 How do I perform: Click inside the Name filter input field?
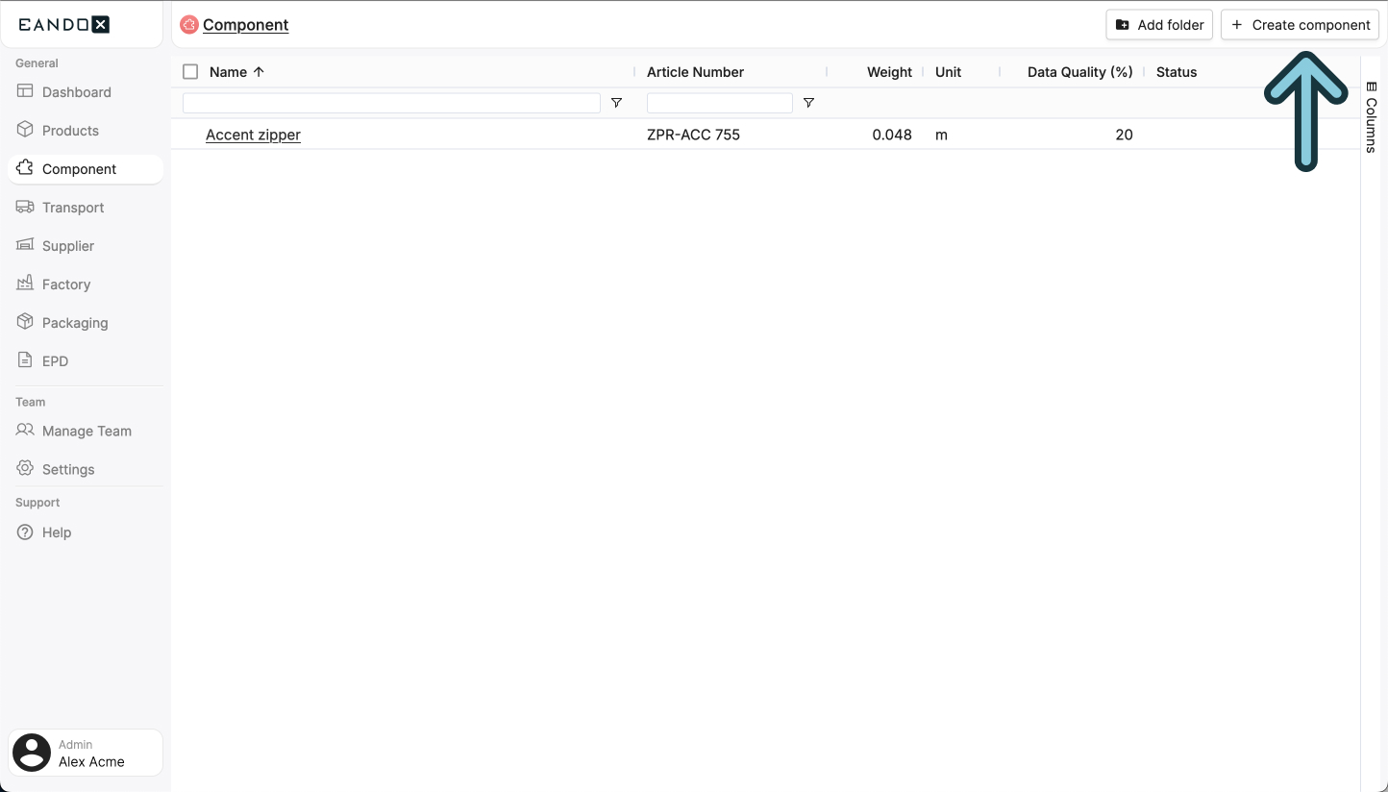[389, 102]
